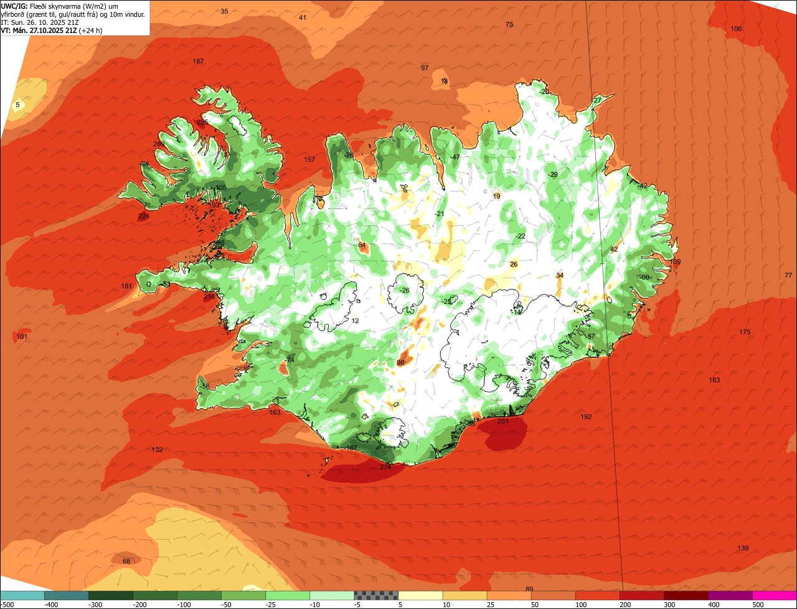This screenshot has width=797, height=609.
Task: Click the land value -56 on the Reykjanes peninsula
Action: coord(205,386)
